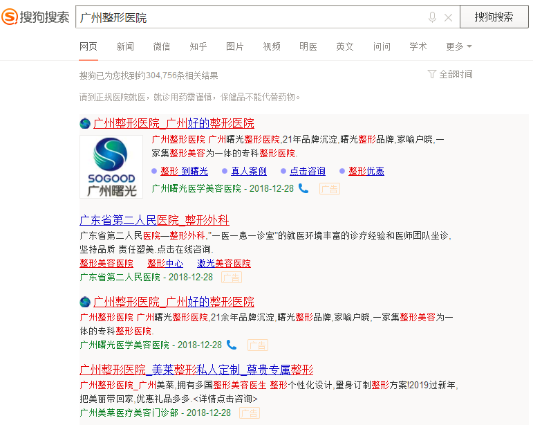Click the microphone voice search icon

[x=433, y=17]
